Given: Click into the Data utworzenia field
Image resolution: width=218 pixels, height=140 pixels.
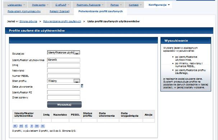Looking at the screenshot, I should (64, 87).
